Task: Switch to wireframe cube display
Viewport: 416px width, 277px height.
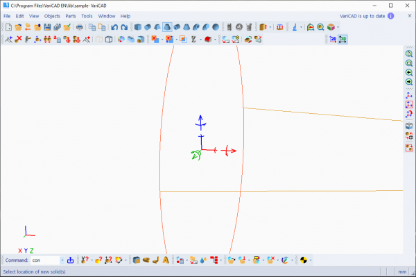Action: pyautogui.click(x=109, y=40)
